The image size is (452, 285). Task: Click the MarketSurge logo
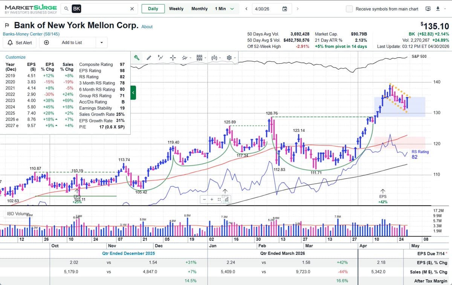(x=31, y=9)
